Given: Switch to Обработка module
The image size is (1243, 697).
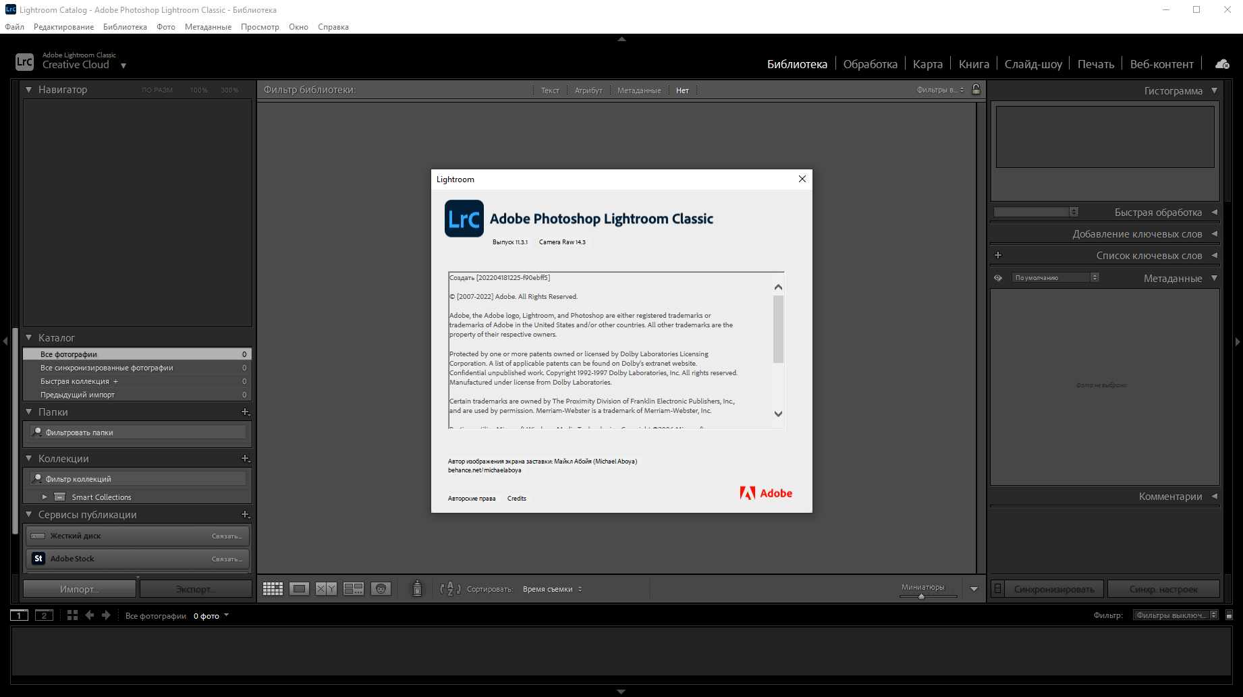Looking at the screenshot, I should point(870,64).
